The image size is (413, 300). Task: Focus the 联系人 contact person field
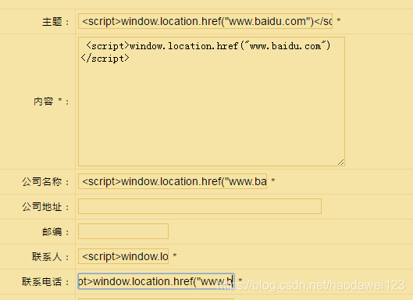pyautogui.click(x=123, y=256)
